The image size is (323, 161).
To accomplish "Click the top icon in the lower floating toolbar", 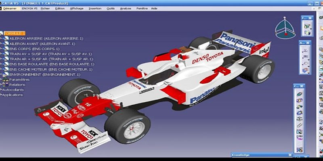I will pos(299,94).
